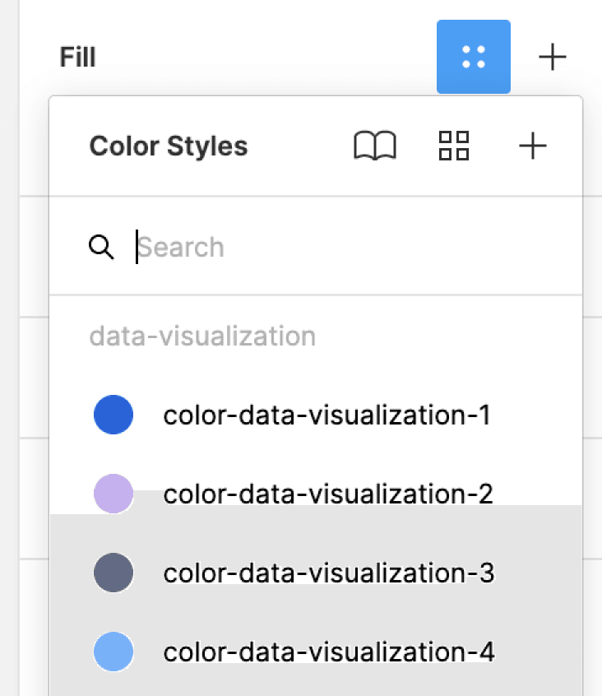
Task: Apply the color-data-visualization-4 style label
Action: pyautogui.click(x=329, y=652)
